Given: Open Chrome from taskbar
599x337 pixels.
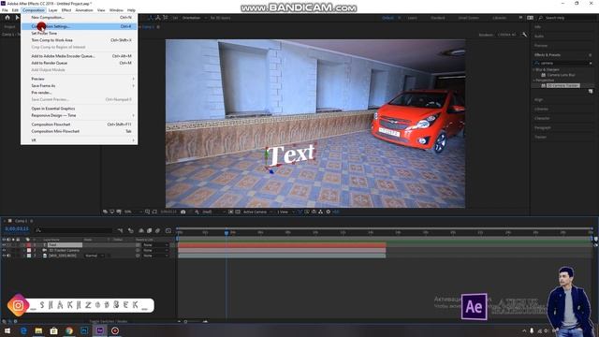Looking at the screenshot, I should (69, 330).
